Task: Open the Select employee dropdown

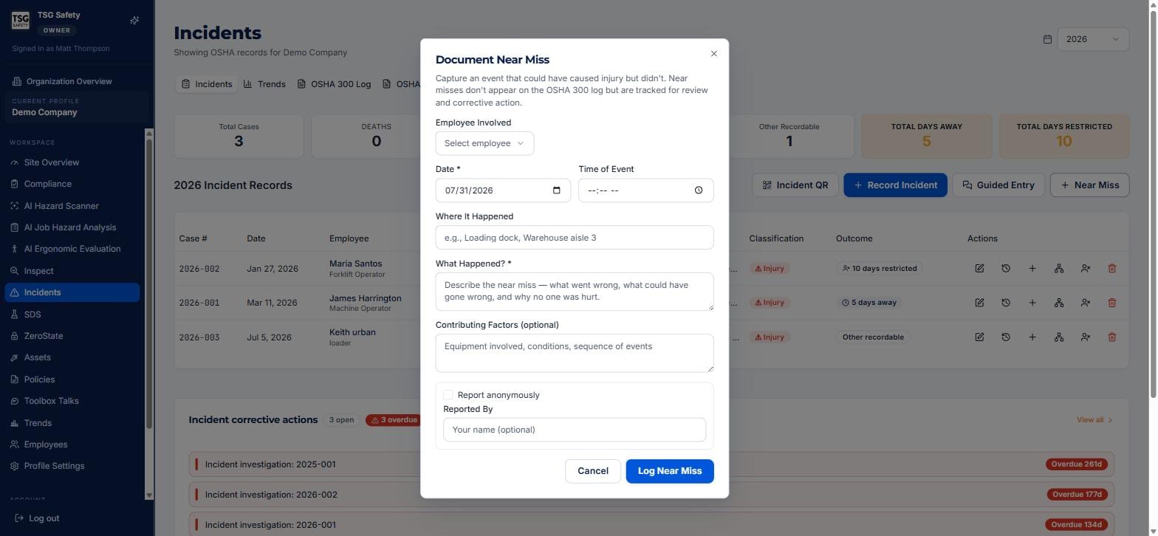Action: (x=484, y=143)
